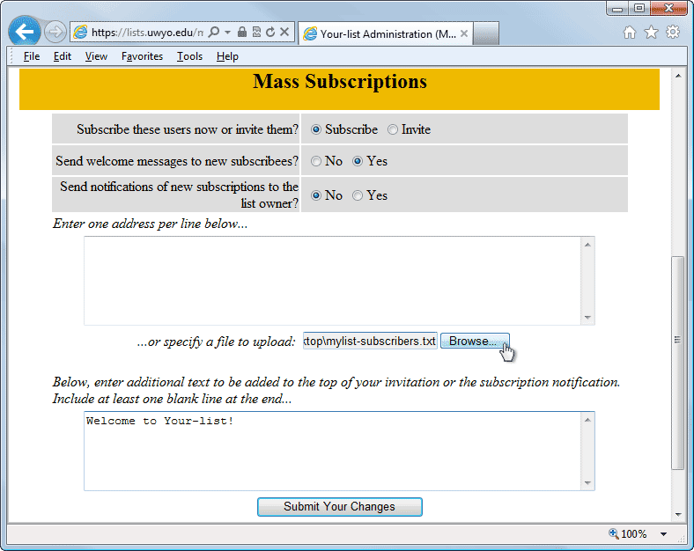The width and height of the screenshot is (694, 551).
Task: Select the Invite radio button
Action: (393, 129)
